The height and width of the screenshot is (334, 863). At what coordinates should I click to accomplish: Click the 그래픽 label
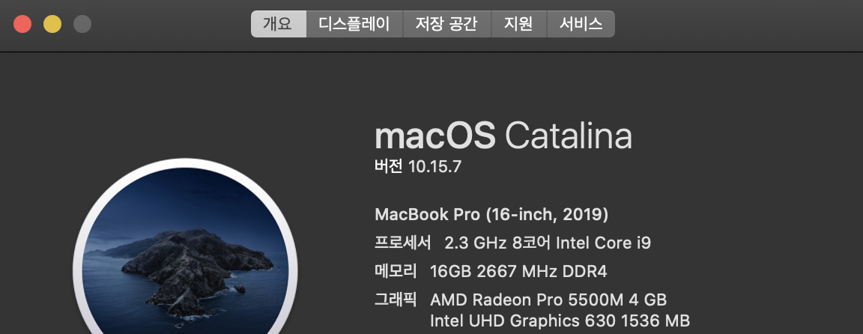tap(396, 300)
